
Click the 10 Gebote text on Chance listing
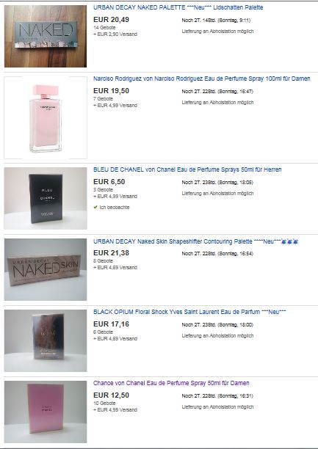click(x=104, y=404)
